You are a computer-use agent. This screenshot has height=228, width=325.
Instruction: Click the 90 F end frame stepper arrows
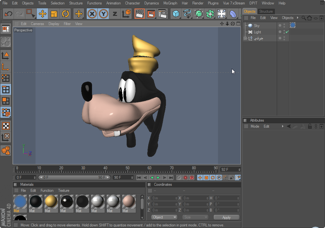point(132,178)
